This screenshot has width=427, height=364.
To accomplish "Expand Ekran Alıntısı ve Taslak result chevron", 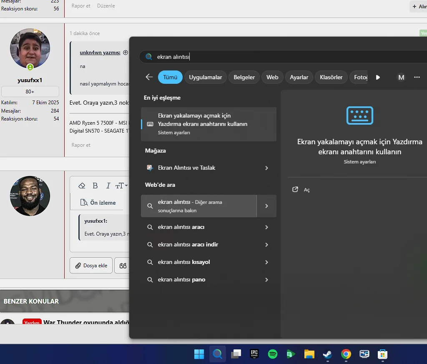I will pyautogui.click(x=266, y=168).
